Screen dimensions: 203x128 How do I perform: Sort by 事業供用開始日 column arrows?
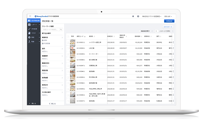tap(126, 36)
